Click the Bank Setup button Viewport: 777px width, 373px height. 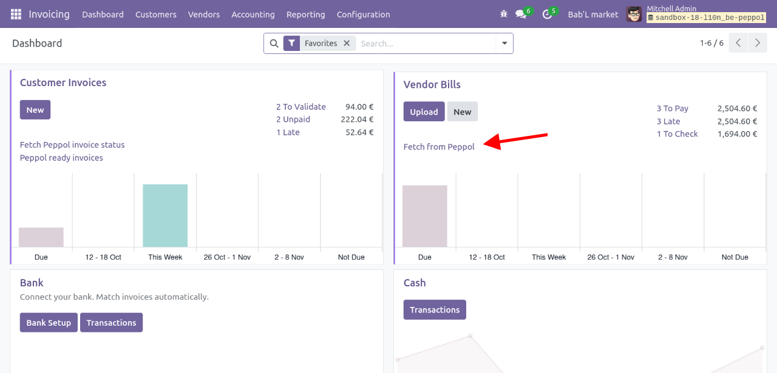pyautogui.click(x=49, y=323)
